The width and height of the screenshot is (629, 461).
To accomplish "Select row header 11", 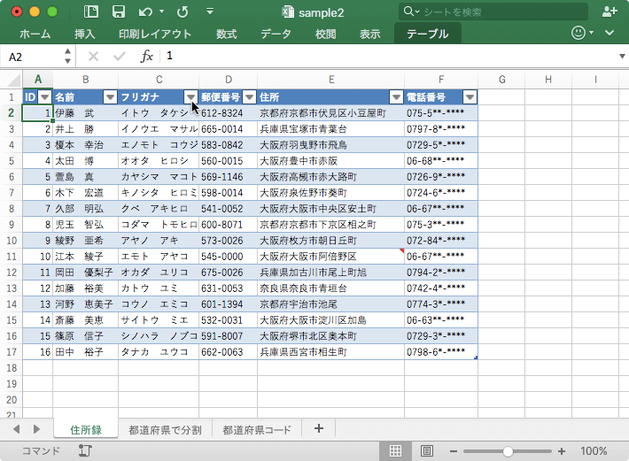I will point(12,257).
